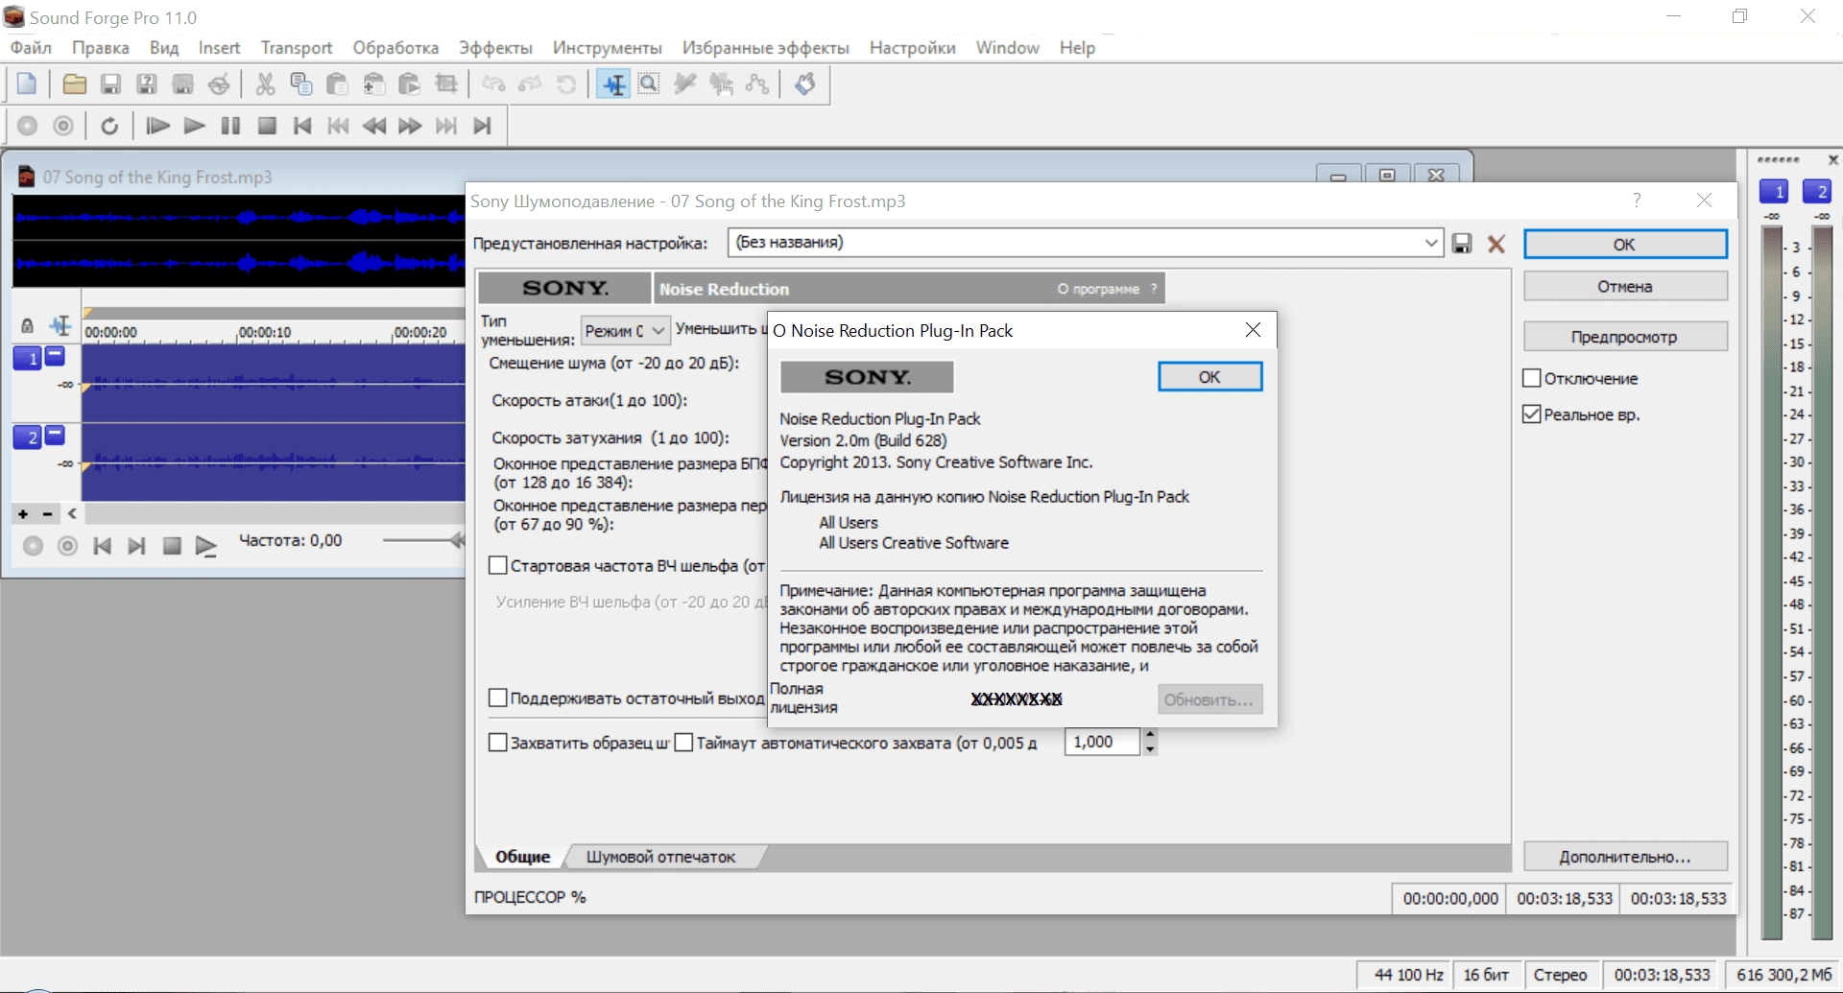Click OK in the About Noise Reduction dialog
1843x993 pixels.
click(x=1209, y=377)
